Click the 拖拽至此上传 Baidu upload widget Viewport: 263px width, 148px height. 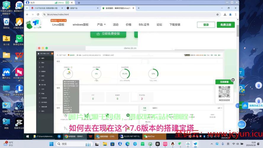[x=252, y=106]
